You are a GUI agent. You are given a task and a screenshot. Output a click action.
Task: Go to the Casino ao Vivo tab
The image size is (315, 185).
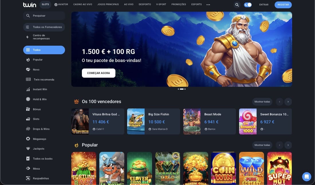point(82,4)
